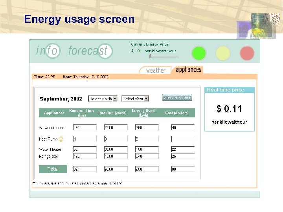Click Heat Pump running time field
The height and width of the screenshot is (212, 283).
pyautogui.click(x=85, y=139)
